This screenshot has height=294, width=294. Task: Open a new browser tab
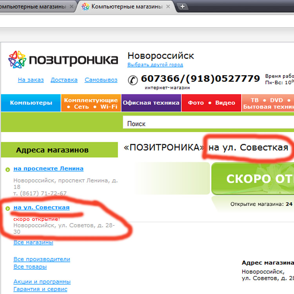coord(182,7)
